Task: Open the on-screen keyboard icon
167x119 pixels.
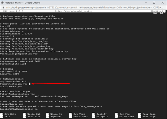Action: (155, 13)
